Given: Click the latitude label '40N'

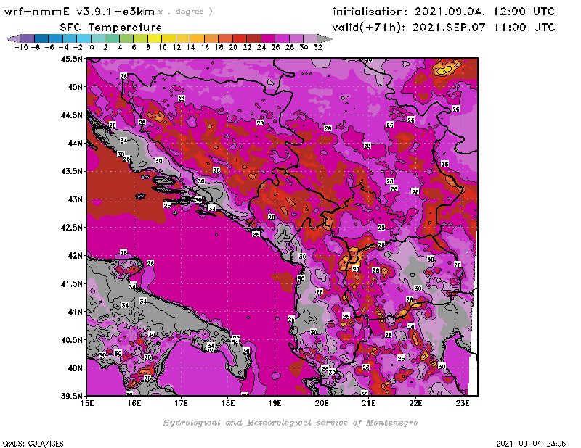Looking at the screenshot, I should click(76, 368).
